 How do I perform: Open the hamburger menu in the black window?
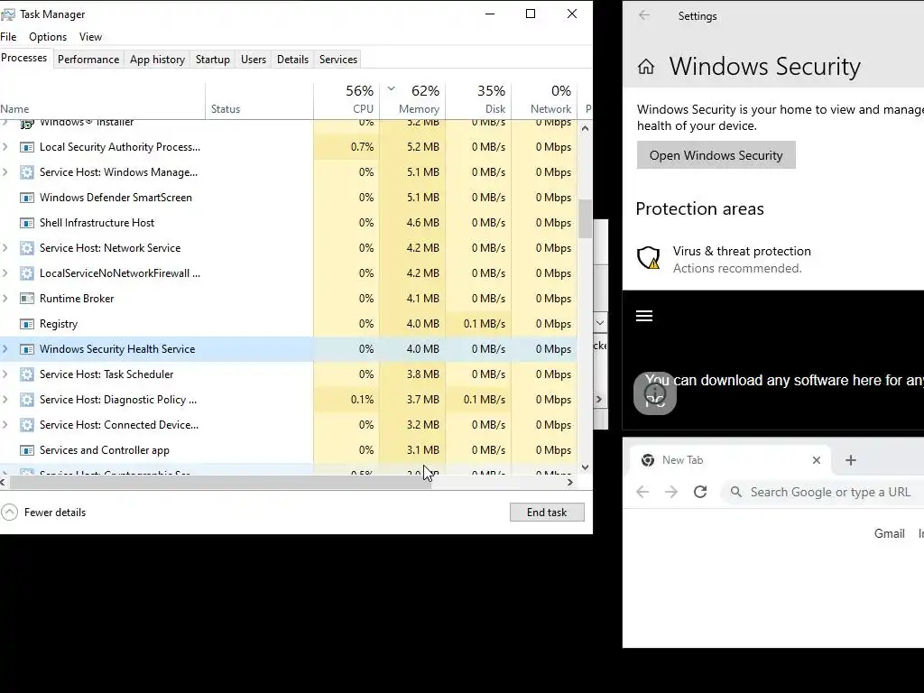coord(644,316)
